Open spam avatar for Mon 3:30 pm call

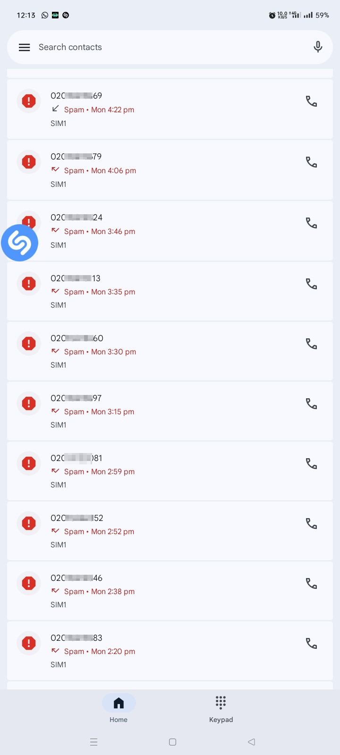[29, 344]
